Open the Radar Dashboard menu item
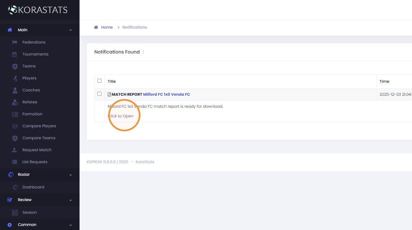The height and width of the screenshot is (230, 412). tap(33, 187)
